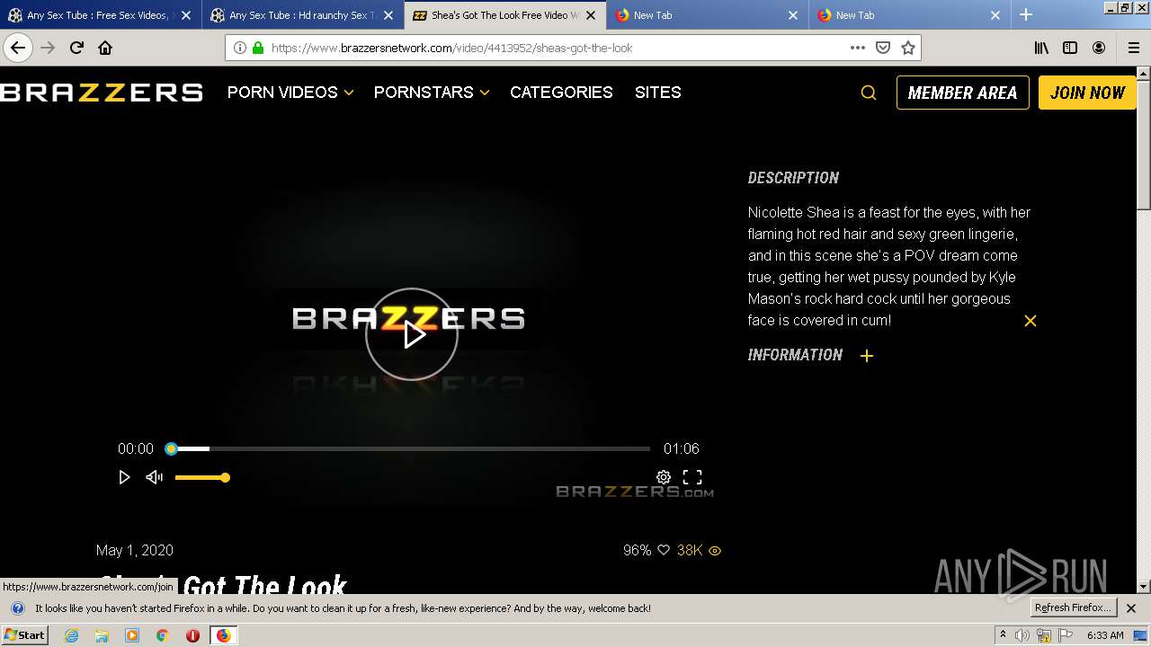Open the Firefox home page icon
The height and width of the screenshot is (647, 1151).
pyautogui.click(x=105, y=48)
